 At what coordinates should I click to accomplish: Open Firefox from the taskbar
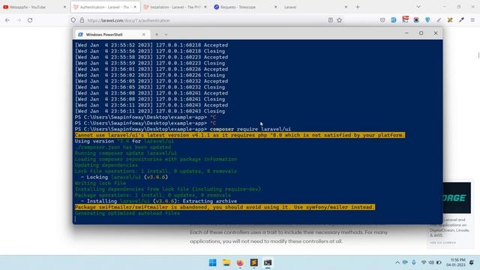(240, 262)
